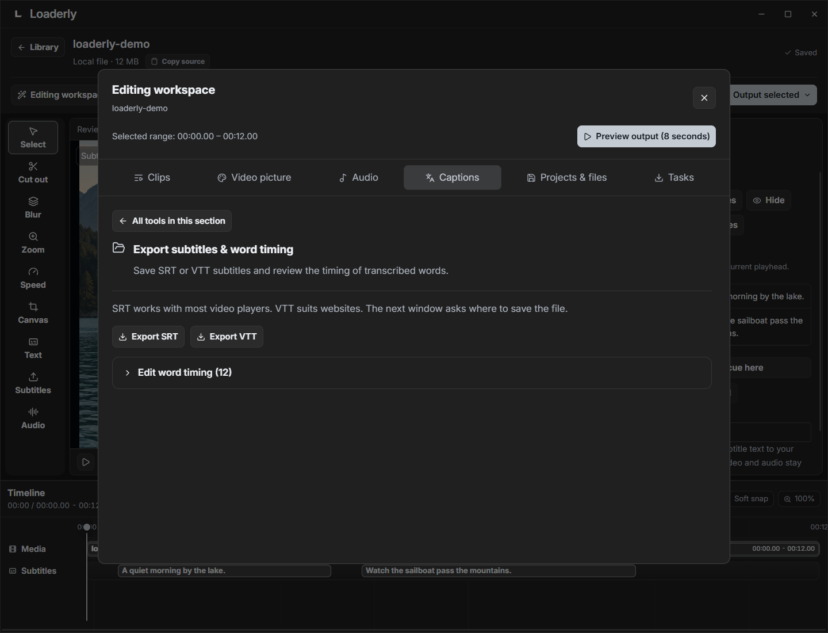Return to All tools in this section
The height and width of the screenshot is (633, 828).
(x=172, y=221)
